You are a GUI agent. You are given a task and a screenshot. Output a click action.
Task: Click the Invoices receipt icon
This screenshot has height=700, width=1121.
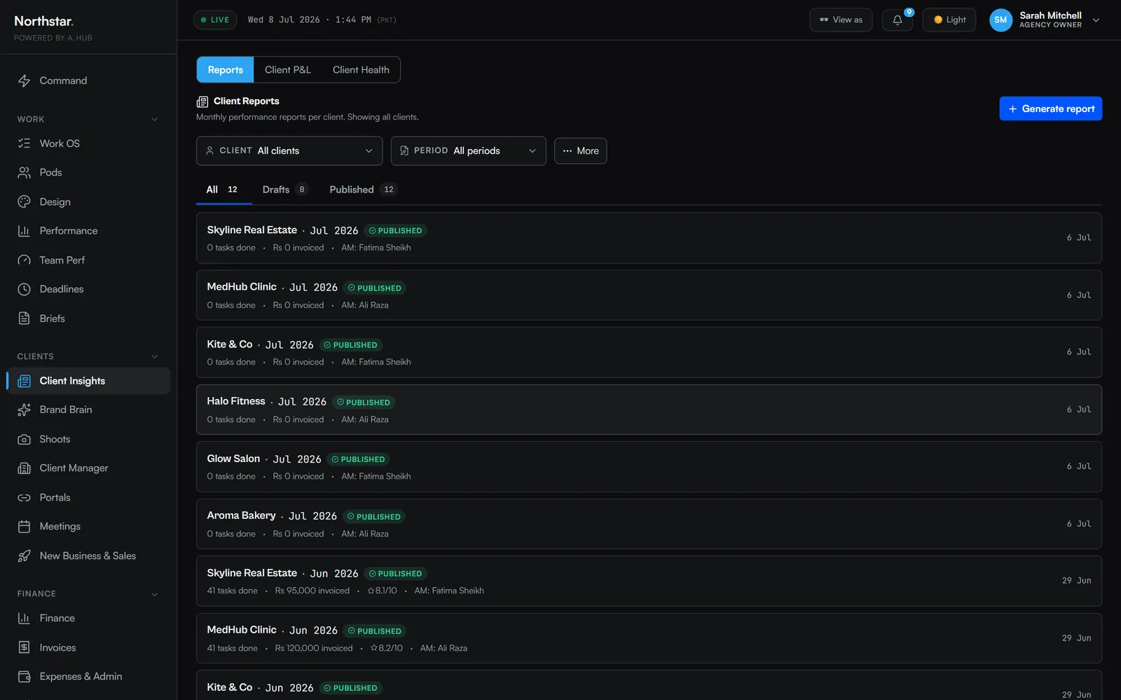click(x=24, y=647)
